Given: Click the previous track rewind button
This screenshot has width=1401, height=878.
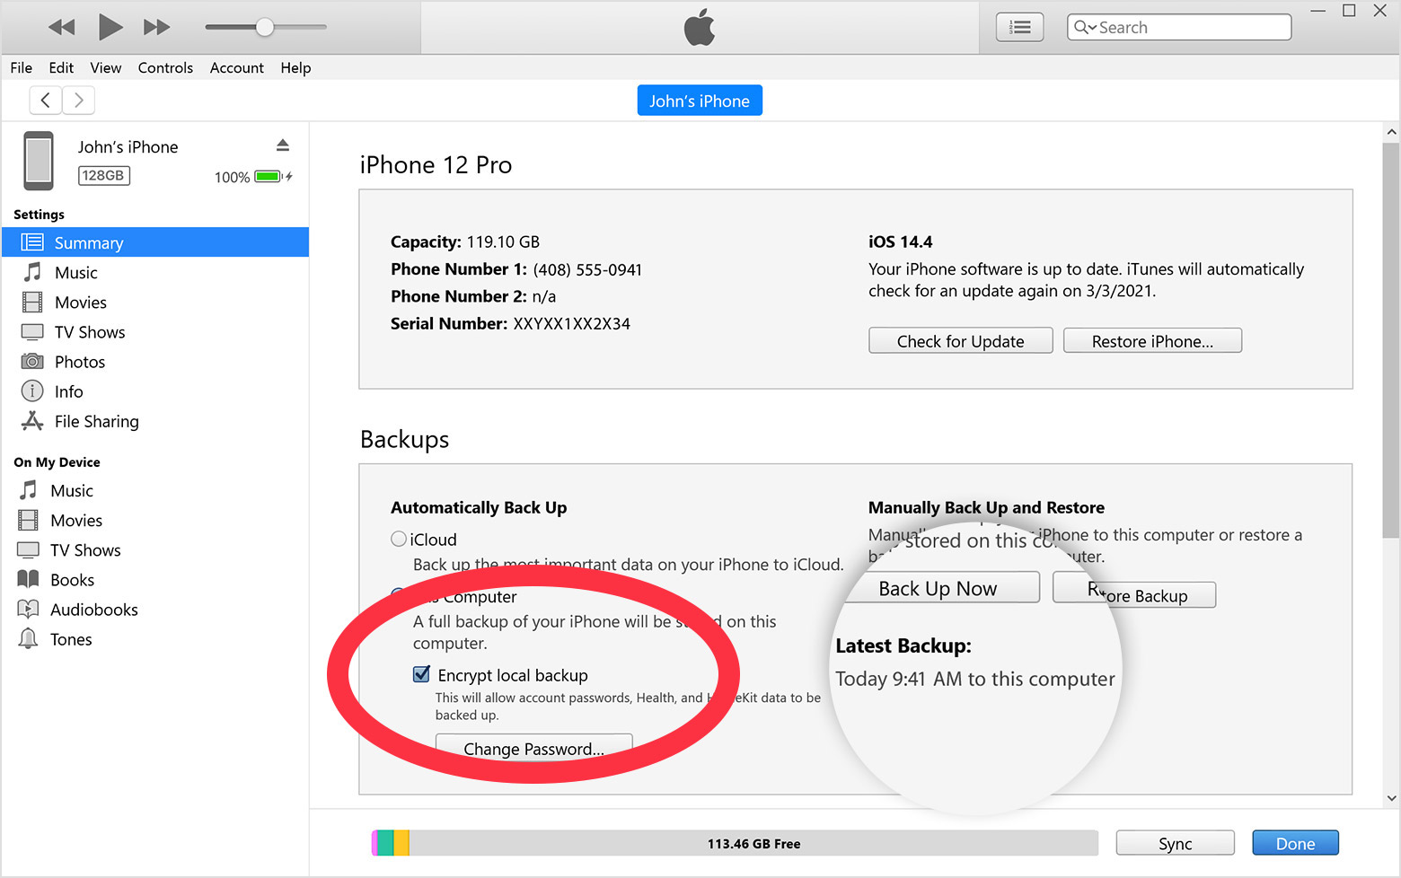Looking at the screenshot, I should (x=61, y=27).
